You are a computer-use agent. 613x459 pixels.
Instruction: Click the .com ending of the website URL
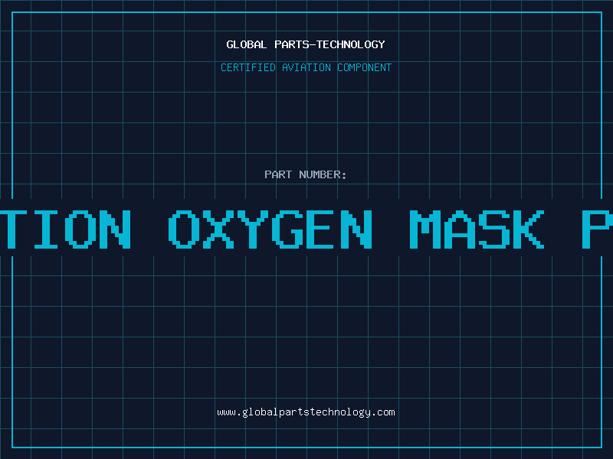(x=383, y=412)
